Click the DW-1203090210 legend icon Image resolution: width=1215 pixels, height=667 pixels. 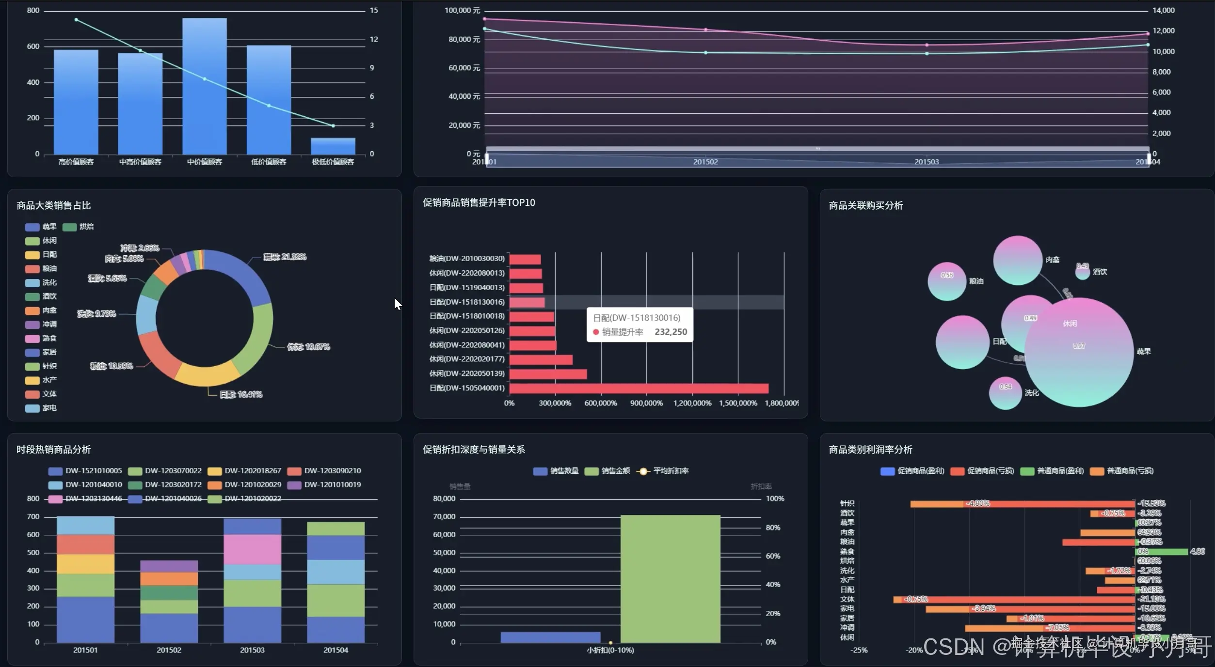[294, 471]
